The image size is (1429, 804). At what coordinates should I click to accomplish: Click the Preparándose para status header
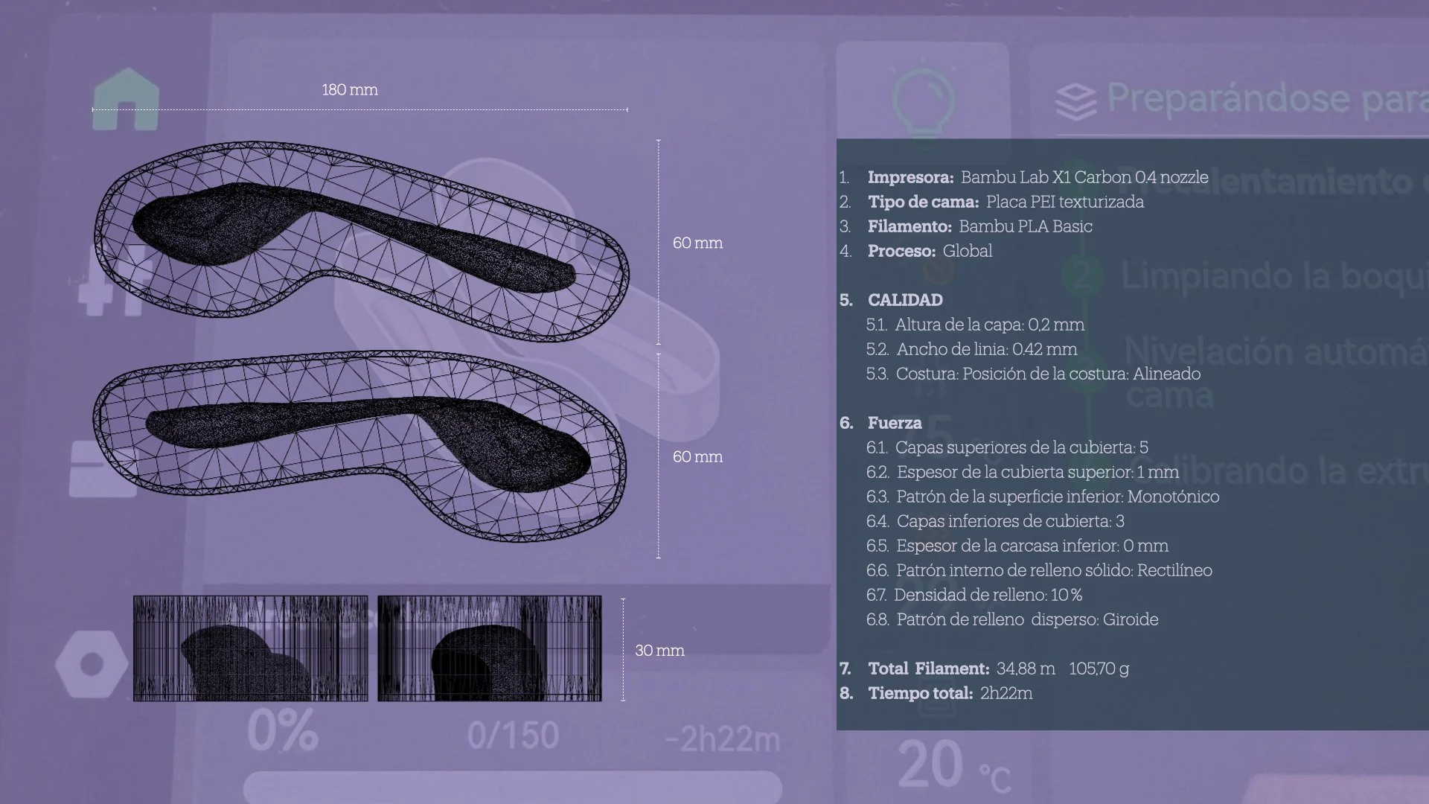[x=1265, y=99]
